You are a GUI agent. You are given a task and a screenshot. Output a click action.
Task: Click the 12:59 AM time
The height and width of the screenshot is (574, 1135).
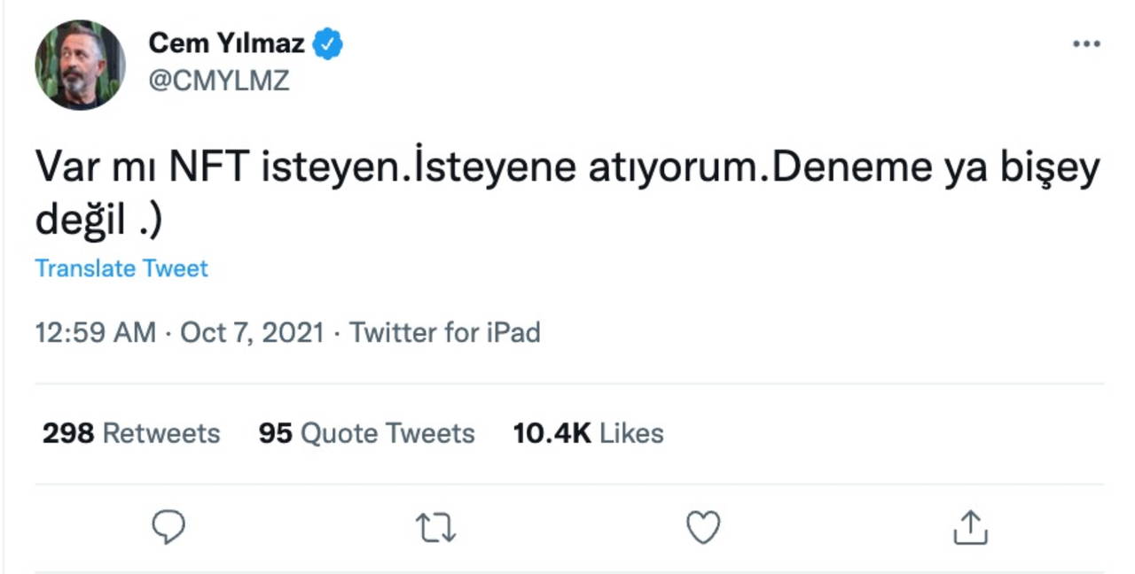click(x=95, y=332)
